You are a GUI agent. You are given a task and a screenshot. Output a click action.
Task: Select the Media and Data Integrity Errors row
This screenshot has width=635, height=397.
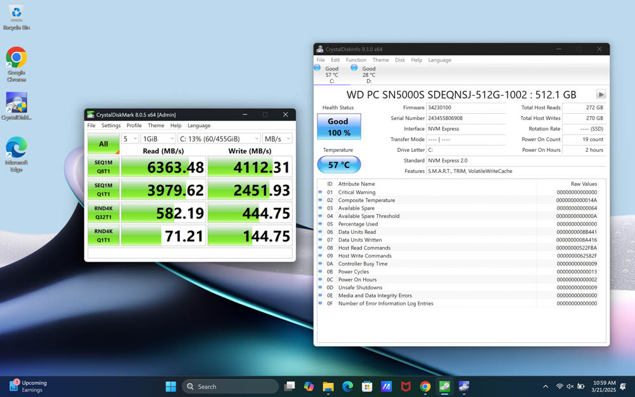click(461, 295)
